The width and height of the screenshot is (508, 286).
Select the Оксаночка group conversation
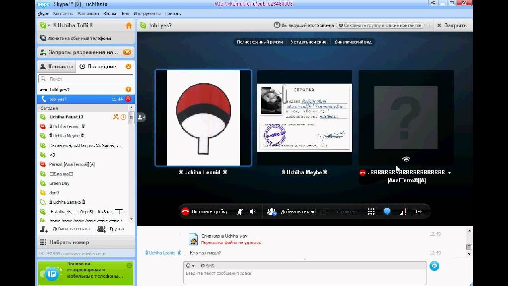coord(83,145)
